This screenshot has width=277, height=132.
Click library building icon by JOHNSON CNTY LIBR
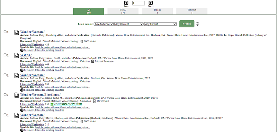point(52,104)
